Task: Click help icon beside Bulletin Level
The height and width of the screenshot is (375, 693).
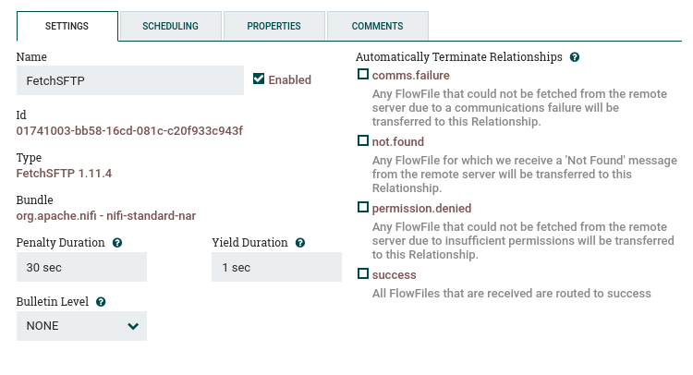Action: click(x=101, y=302)
